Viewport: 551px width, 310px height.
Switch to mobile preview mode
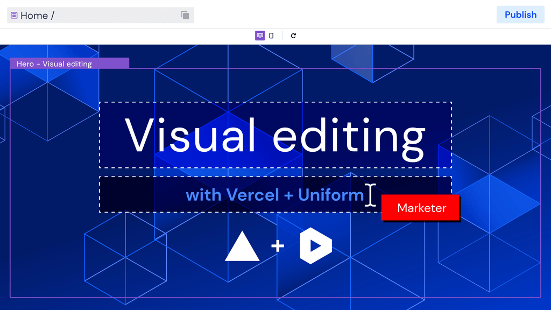click(x=272, y=35)
